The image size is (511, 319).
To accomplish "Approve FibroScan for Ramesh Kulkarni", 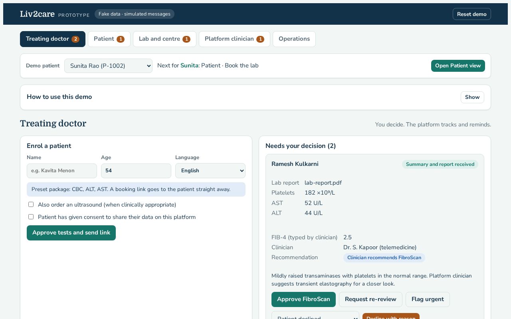I will 303,299.
